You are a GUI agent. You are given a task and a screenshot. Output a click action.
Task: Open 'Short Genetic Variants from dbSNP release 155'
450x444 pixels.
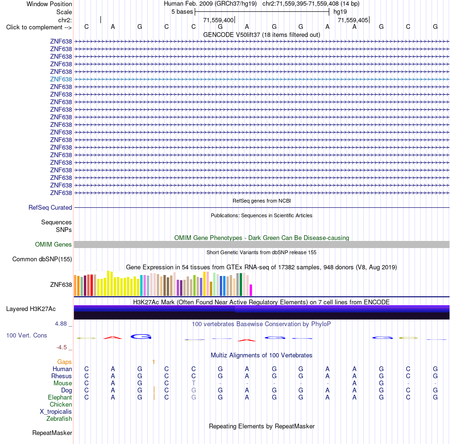click(x=261, y=252)
